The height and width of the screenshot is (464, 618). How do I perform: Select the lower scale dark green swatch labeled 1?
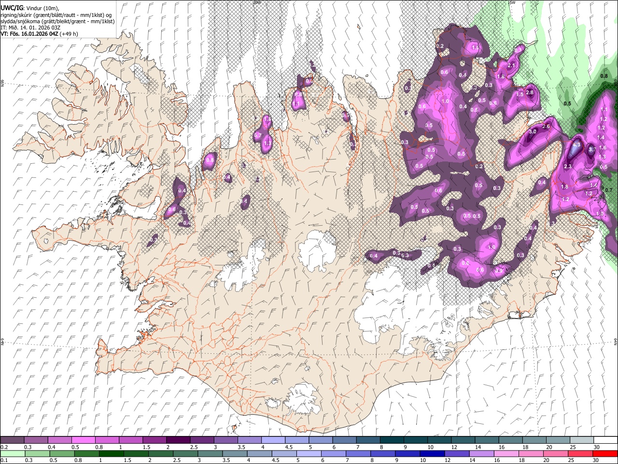[111, 453]
